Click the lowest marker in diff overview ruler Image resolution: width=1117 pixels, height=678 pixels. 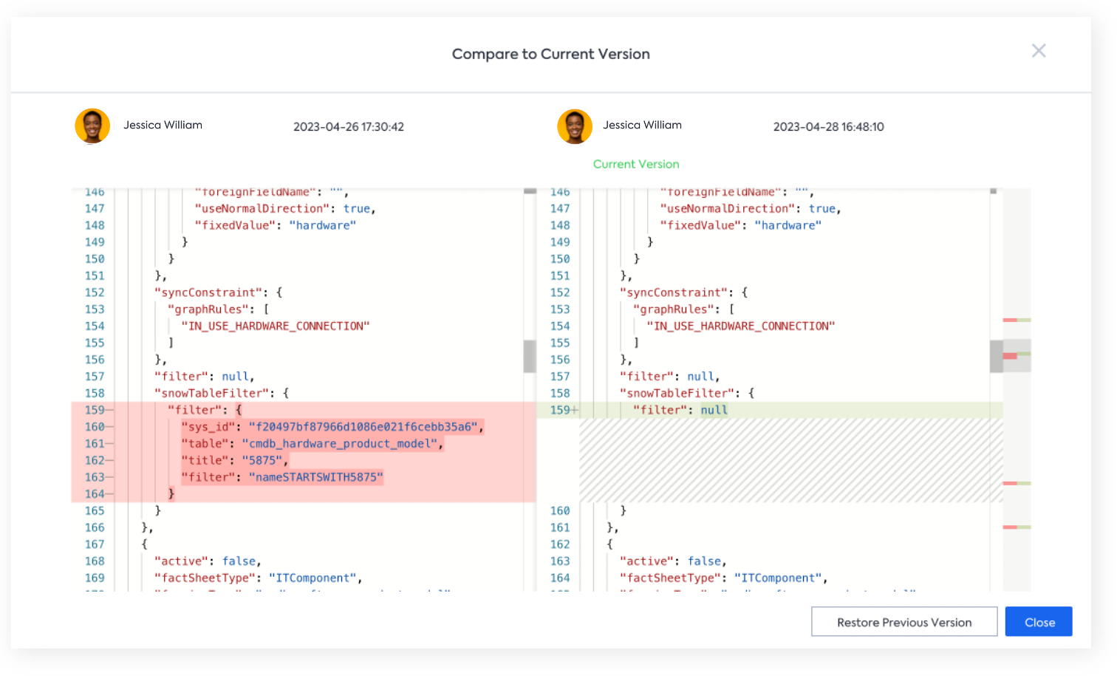[1017, 527]
